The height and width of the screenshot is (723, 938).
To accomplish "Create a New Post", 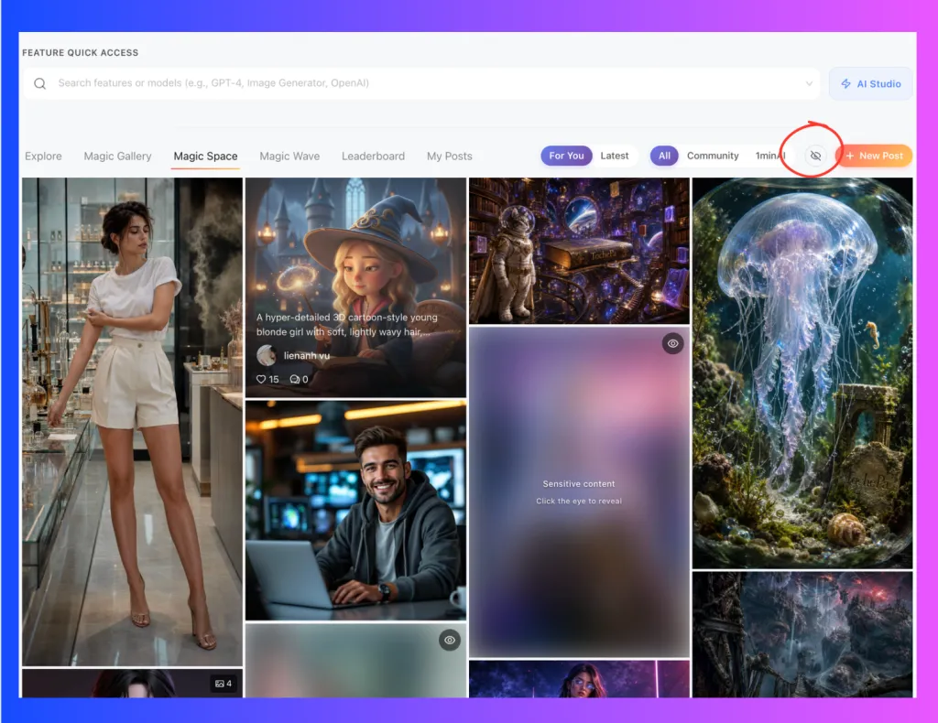I will click(874, 156).
